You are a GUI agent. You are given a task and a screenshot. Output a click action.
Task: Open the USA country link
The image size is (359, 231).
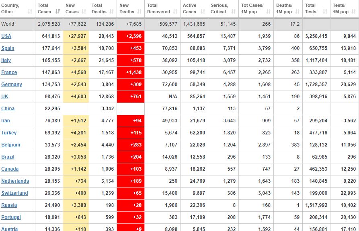point(6,36)
